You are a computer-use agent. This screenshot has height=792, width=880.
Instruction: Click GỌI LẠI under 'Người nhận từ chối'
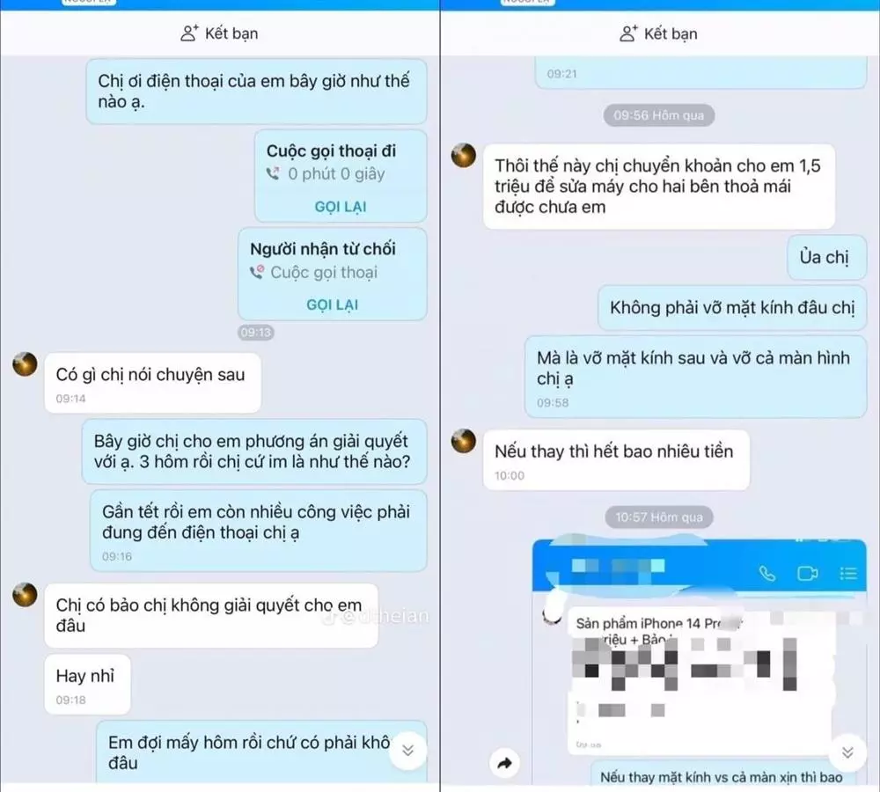pyautogui.click(x=333, y=304)
